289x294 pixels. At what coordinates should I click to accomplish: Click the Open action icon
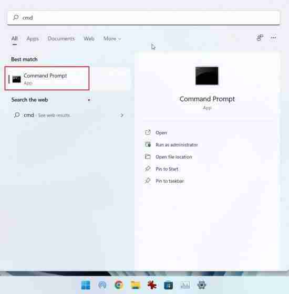pyautogui.click(x=148, y=132)
